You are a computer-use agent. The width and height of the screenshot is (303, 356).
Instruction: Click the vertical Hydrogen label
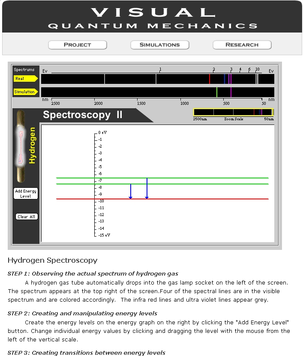pos(32,145)
